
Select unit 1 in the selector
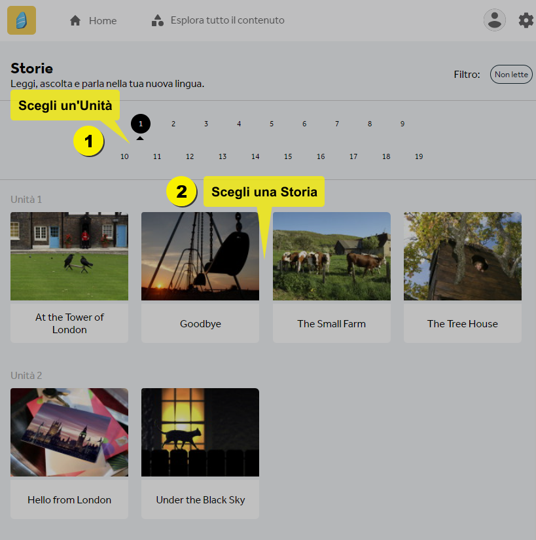click(141, 124)
